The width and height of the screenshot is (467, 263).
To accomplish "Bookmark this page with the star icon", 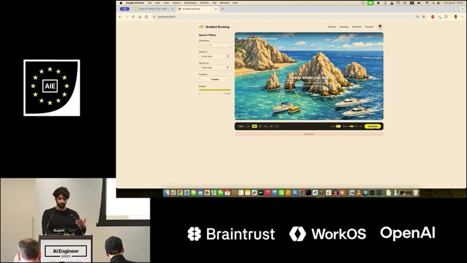I will [424, 17].
